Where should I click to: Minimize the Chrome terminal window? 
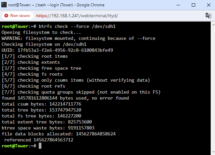[x=178, y=5]
